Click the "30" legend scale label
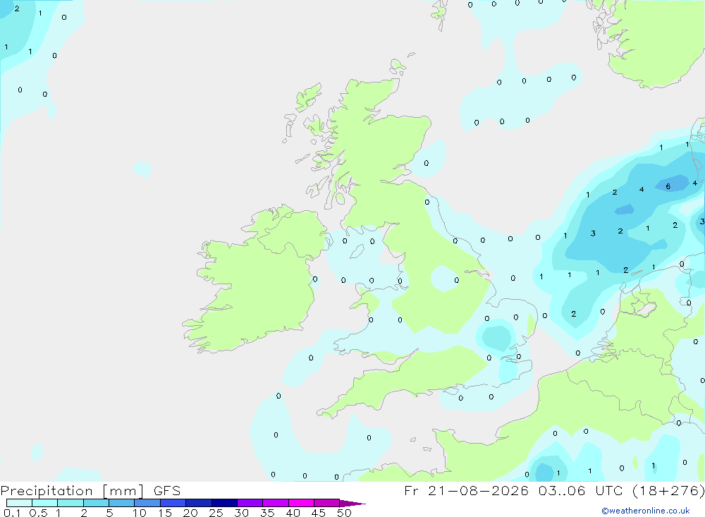 coord(241,513)
